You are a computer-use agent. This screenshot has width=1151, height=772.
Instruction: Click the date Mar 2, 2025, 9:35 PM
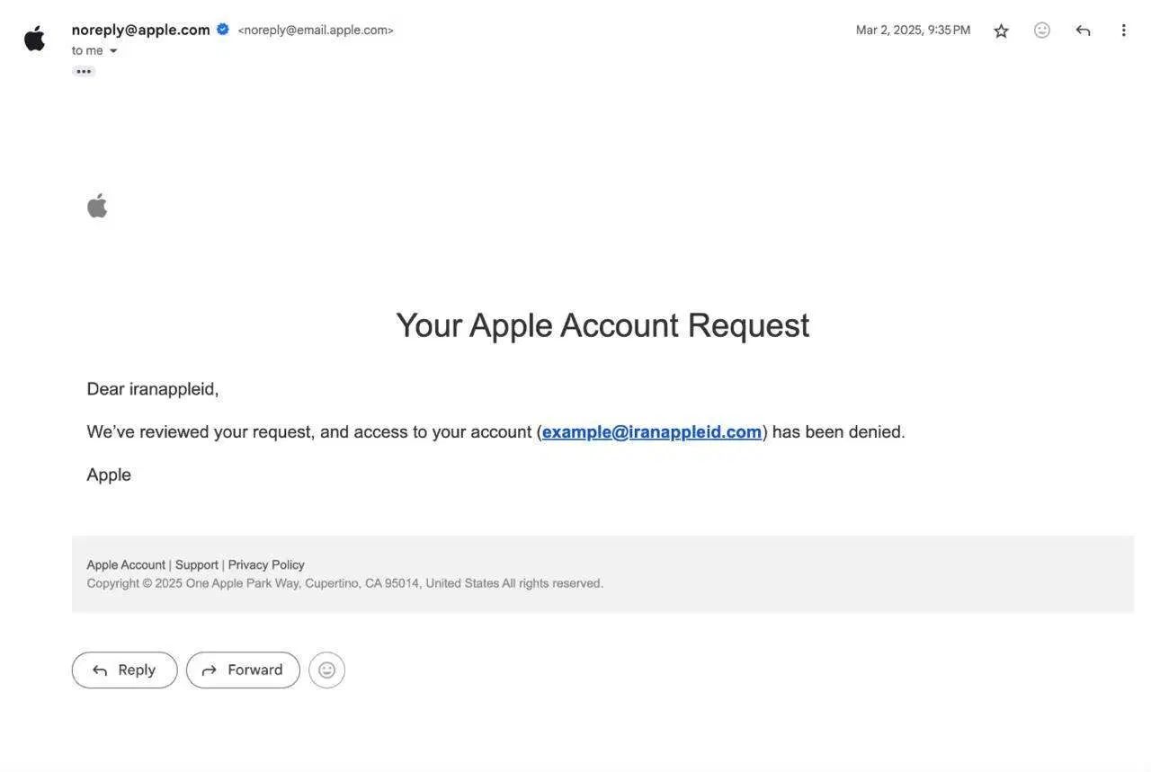pos(914,31)
